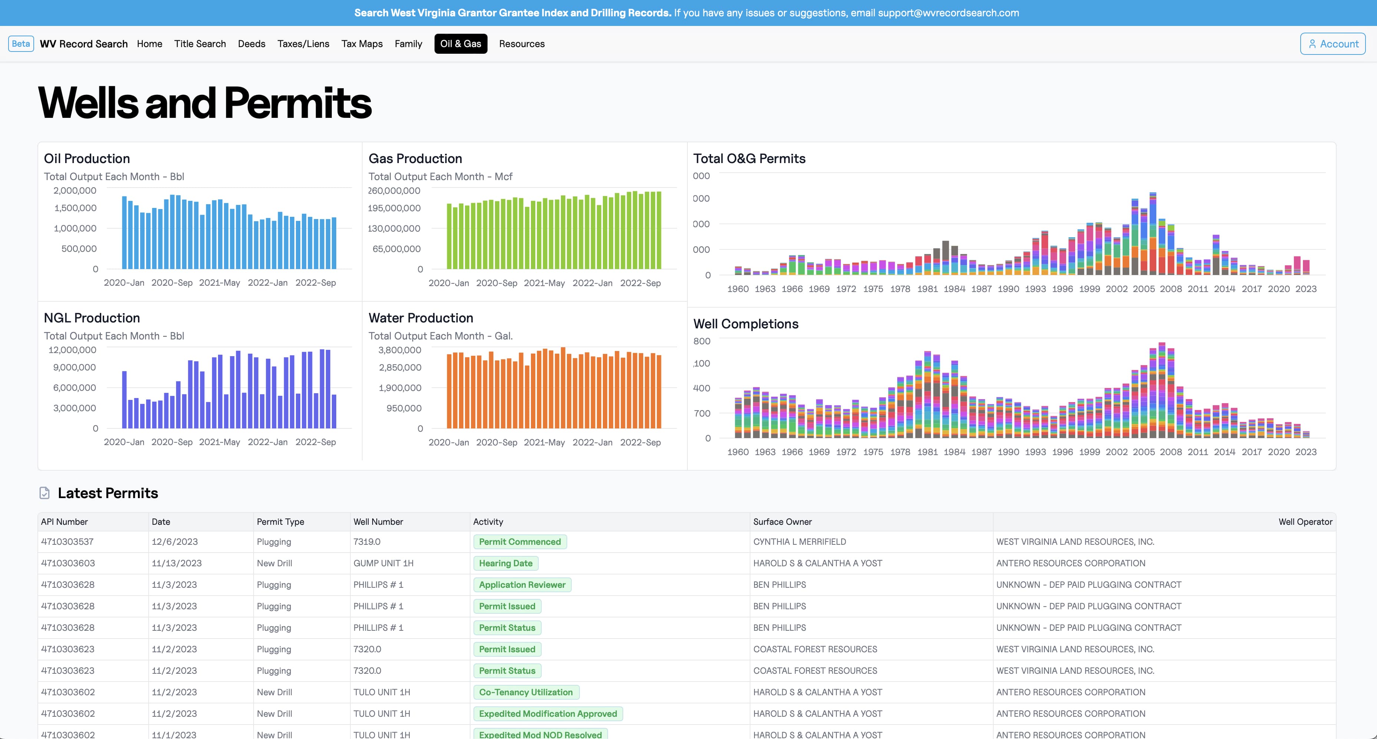
Task: Click the API Number column header
Action: (x=64, y=521)
